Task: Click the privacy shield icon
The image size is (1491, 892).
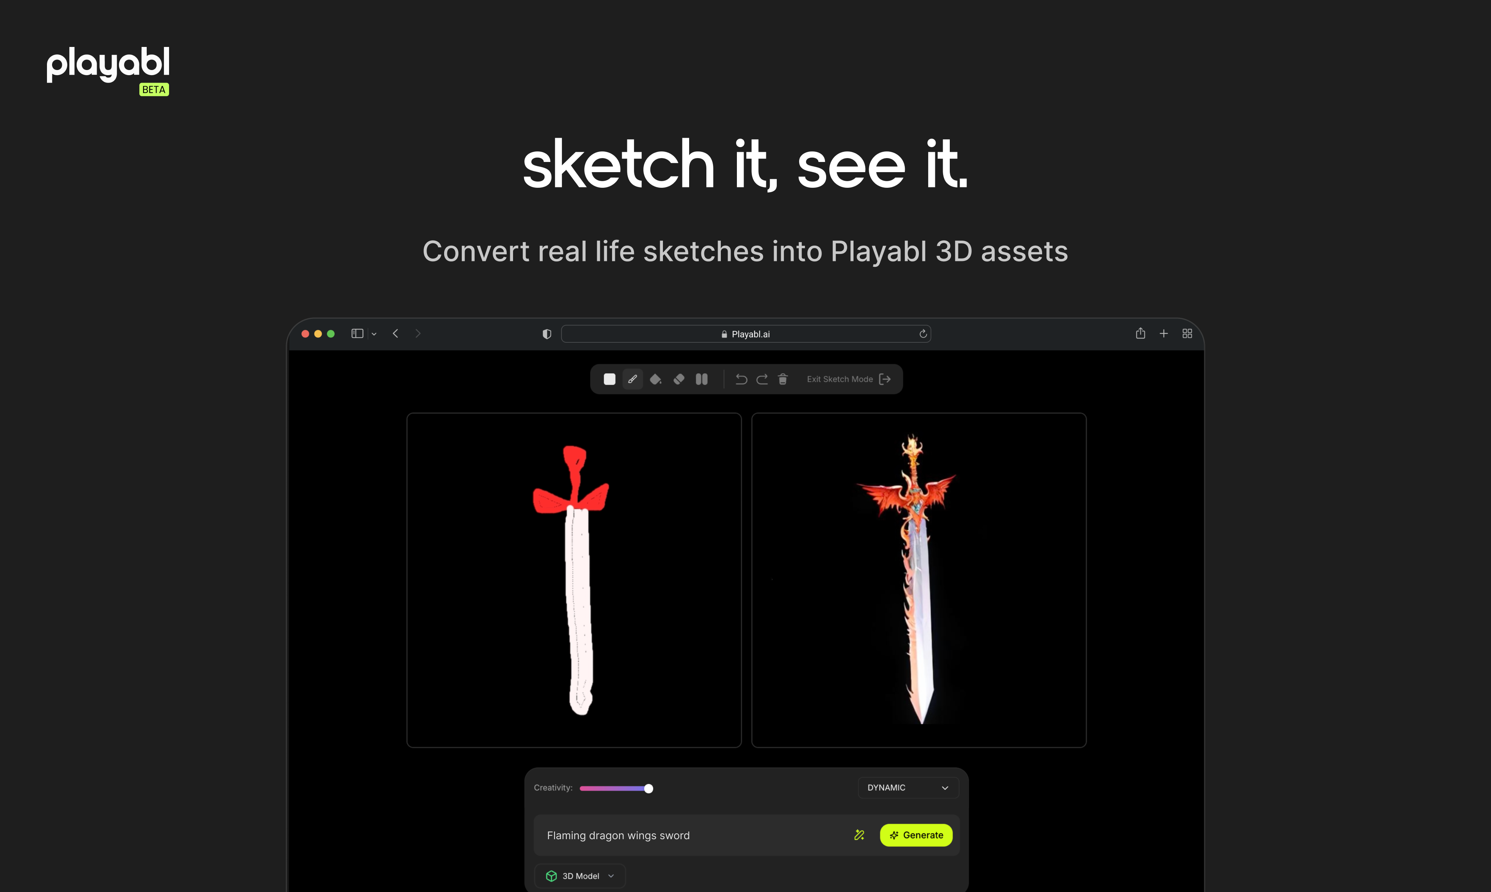Action: pos(546,334)
